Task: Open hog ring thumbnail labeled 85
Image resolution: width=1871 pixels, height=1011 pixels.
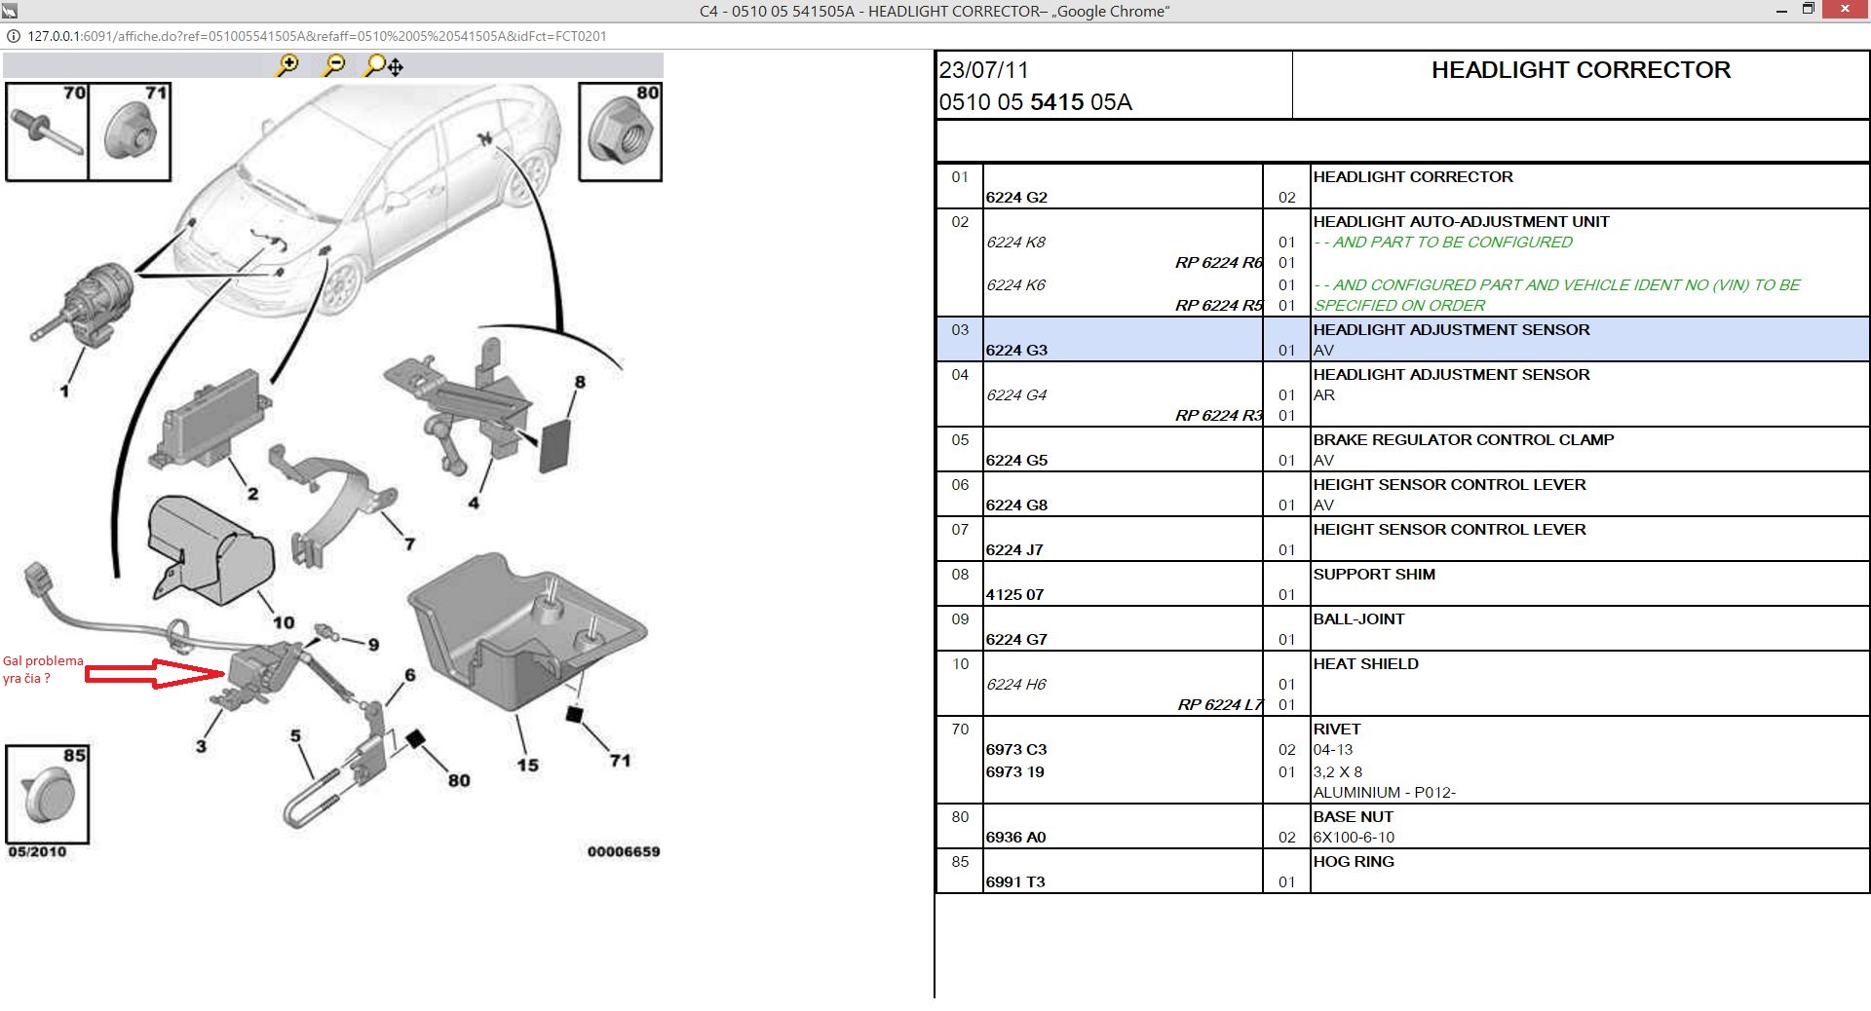Action: click(x=47, y=794)
